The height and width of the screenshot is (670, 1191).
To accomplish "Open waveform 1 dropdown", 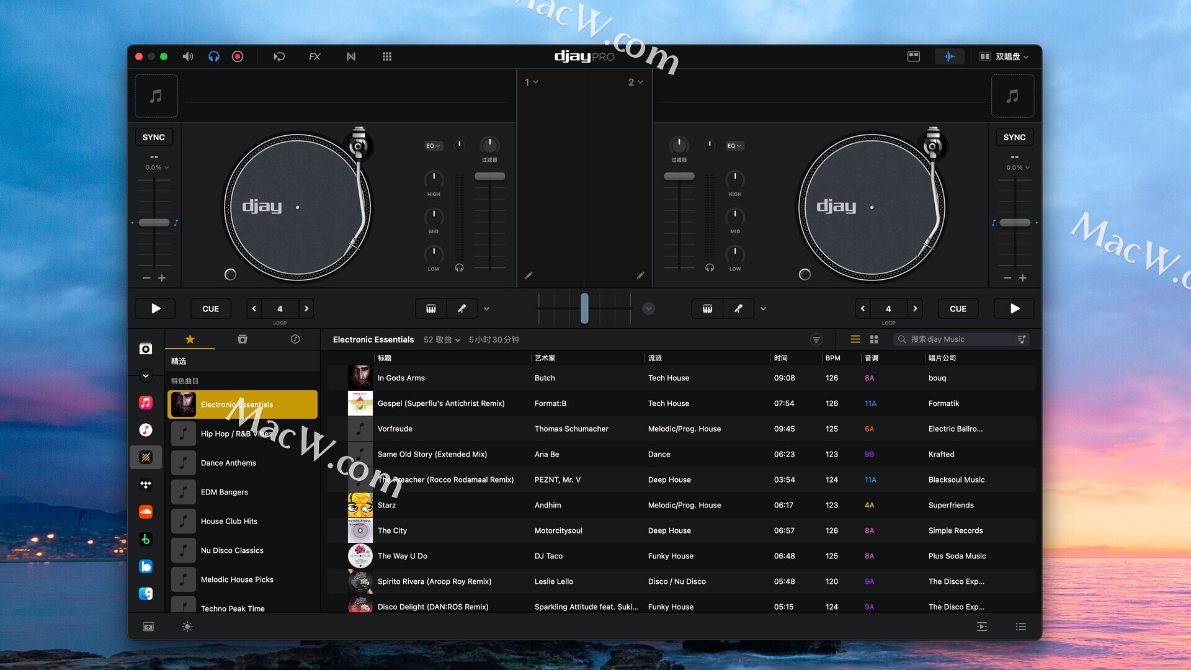I will coord(531,82).
